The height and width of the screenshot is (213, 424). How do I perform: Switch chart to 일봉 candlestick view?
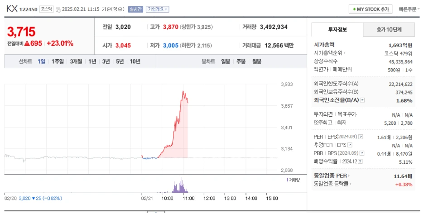tap(226, 62)
